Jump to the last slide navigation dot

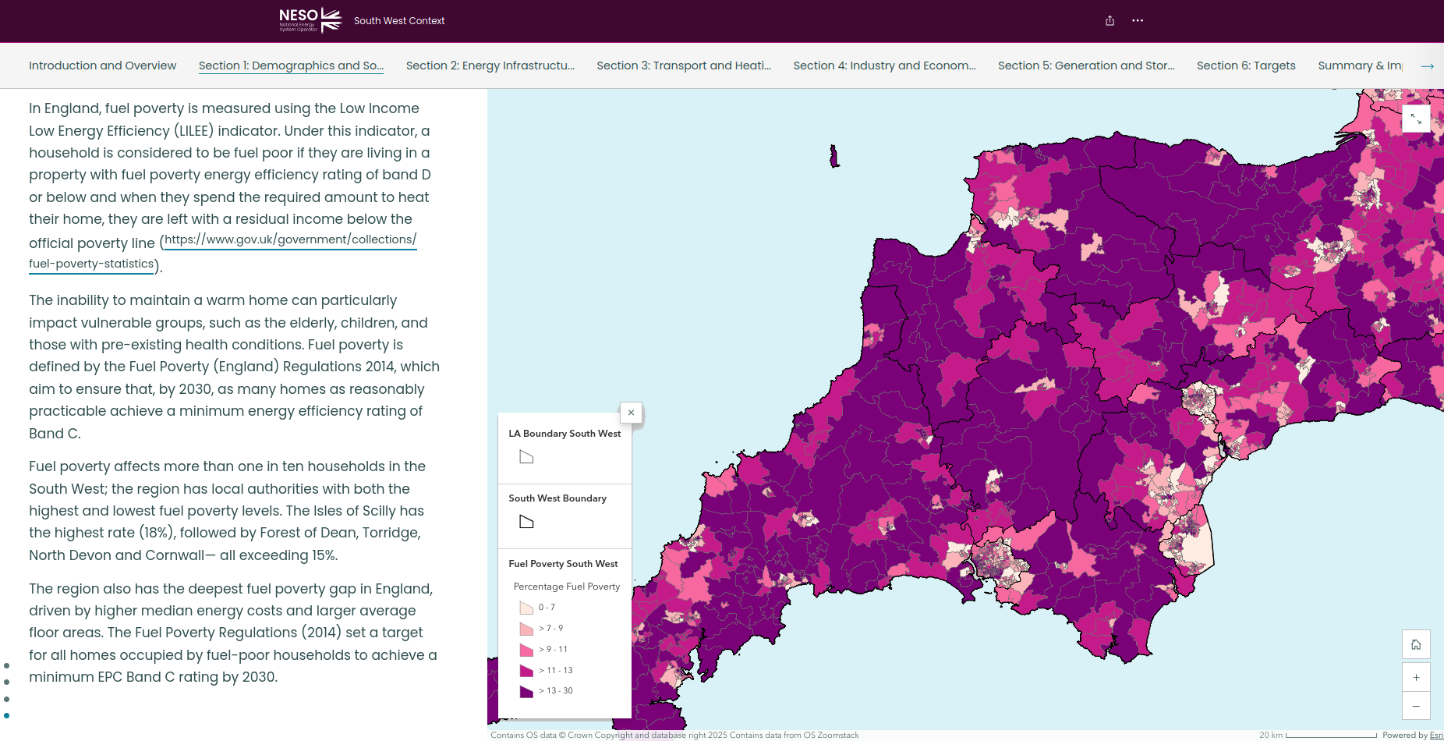7,715
